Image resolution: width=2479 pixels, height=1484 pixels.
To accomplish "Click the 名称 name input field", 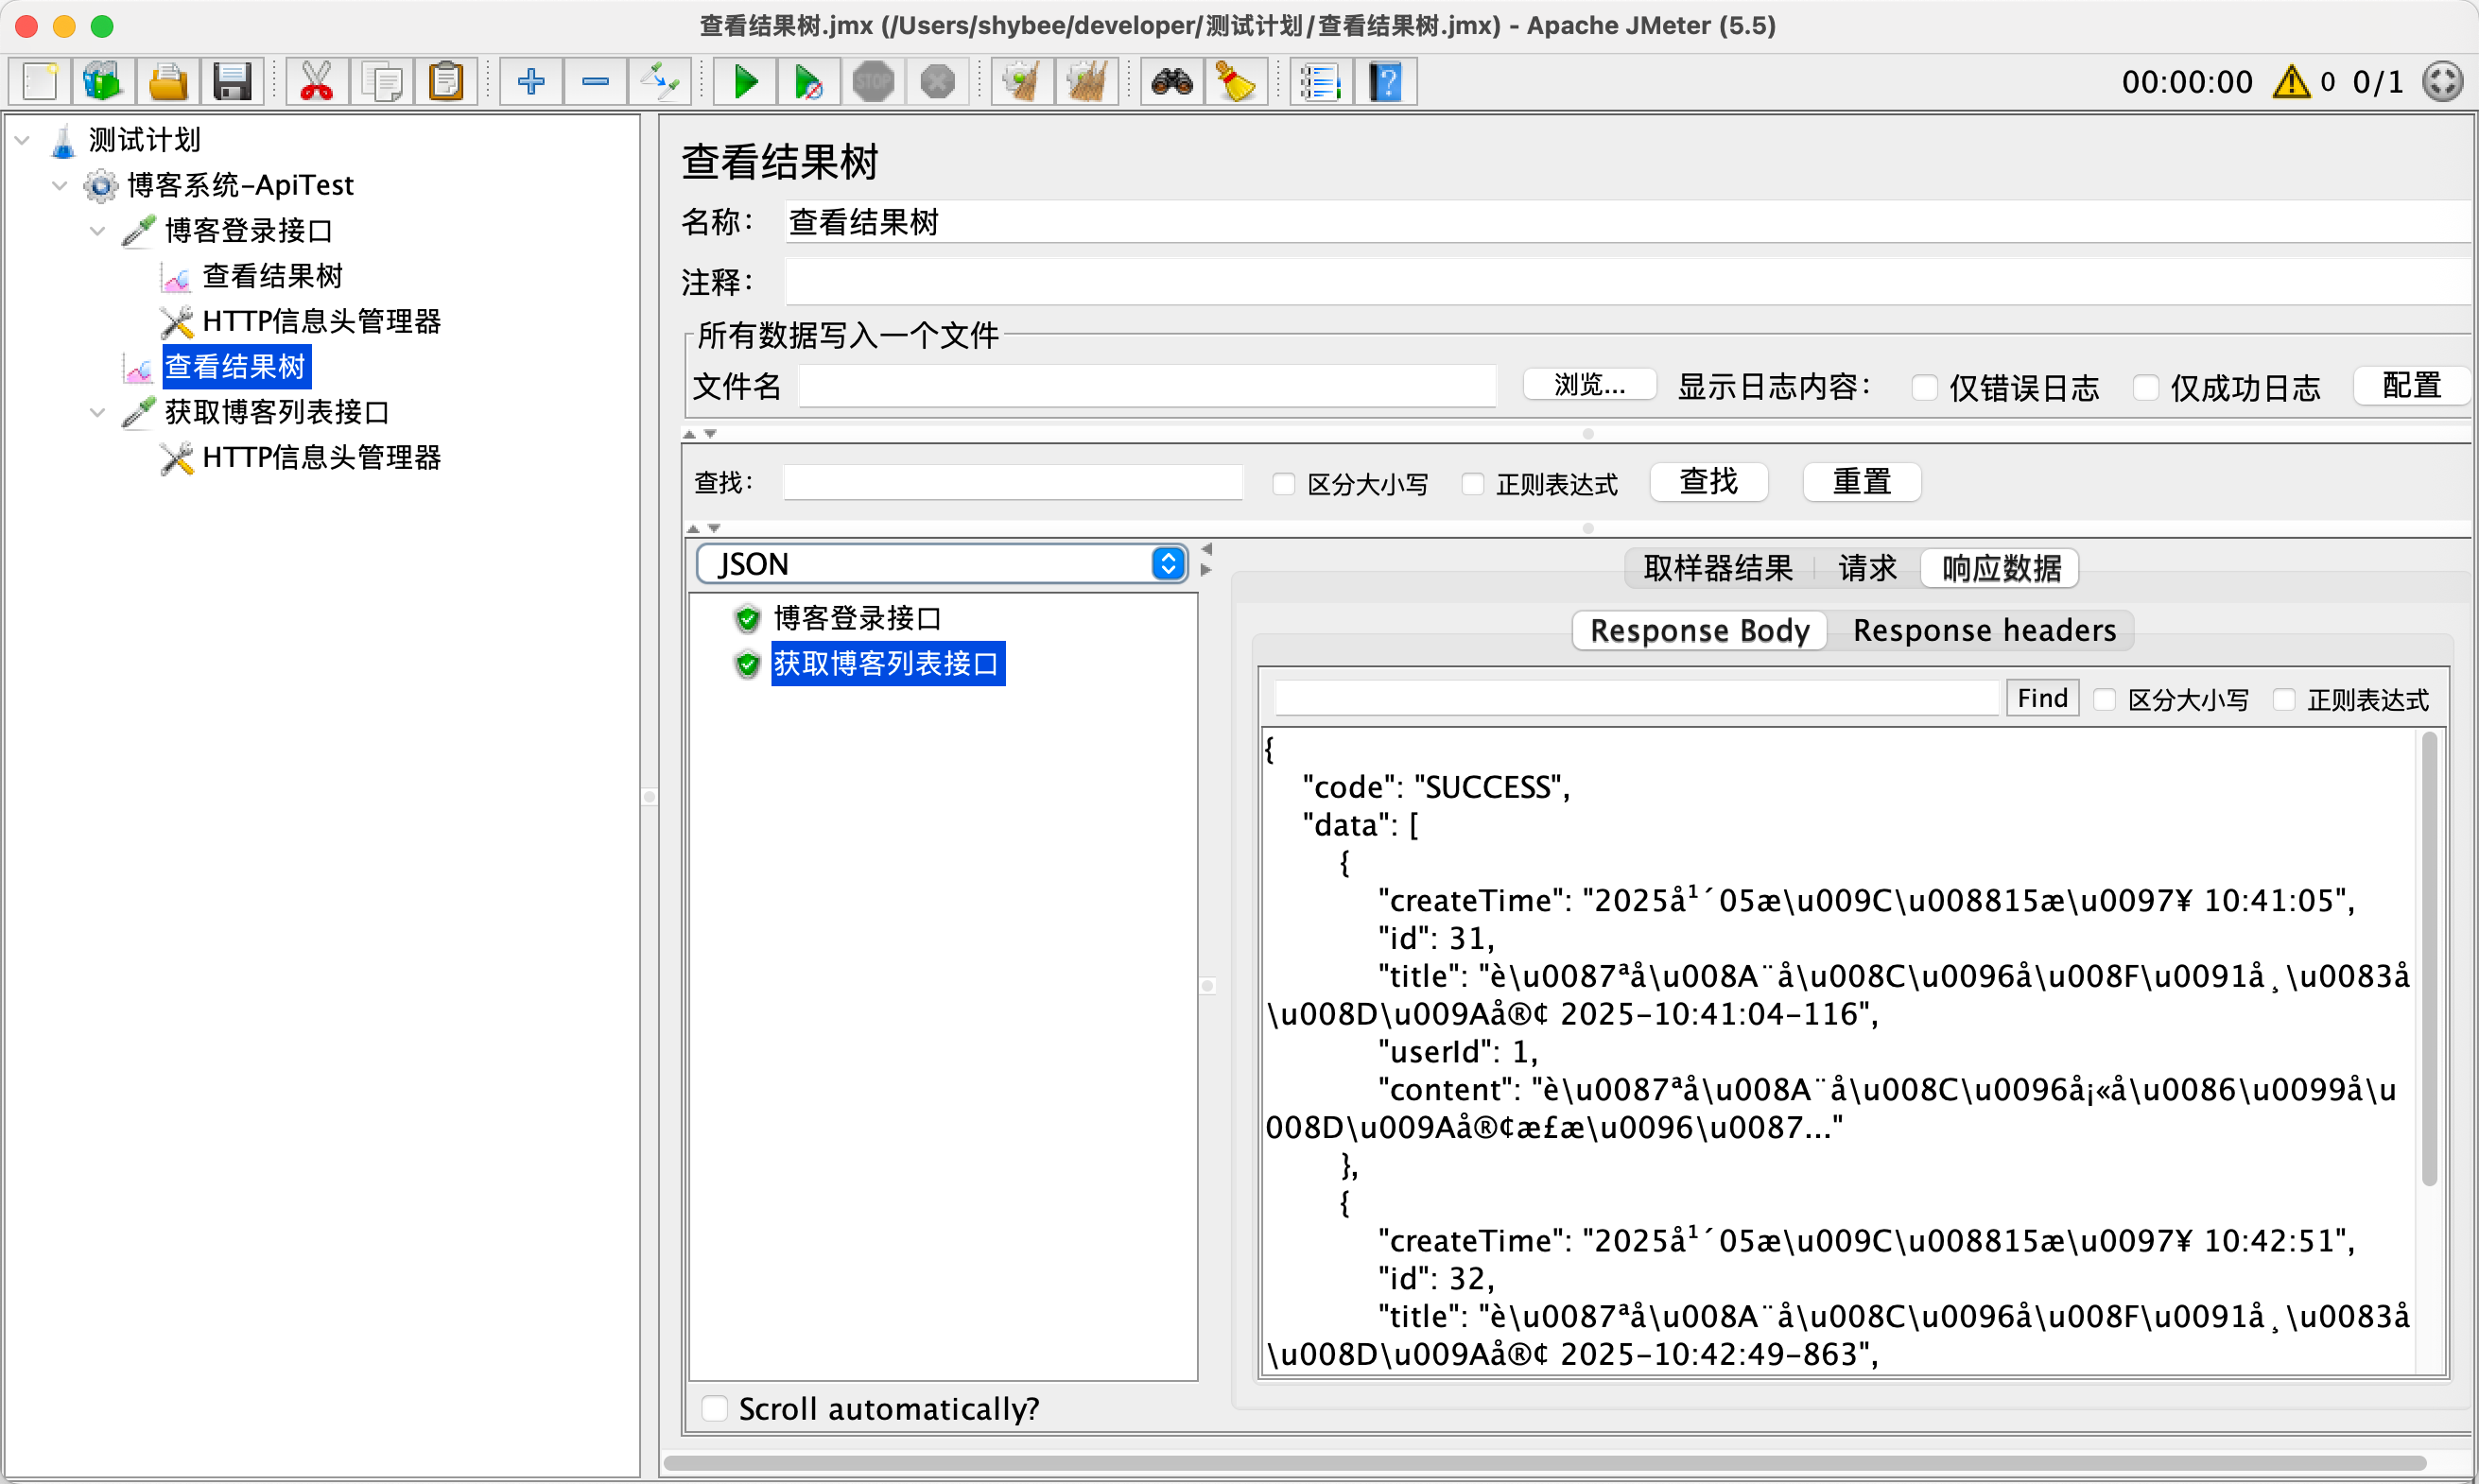I will tap(1628, 222).
